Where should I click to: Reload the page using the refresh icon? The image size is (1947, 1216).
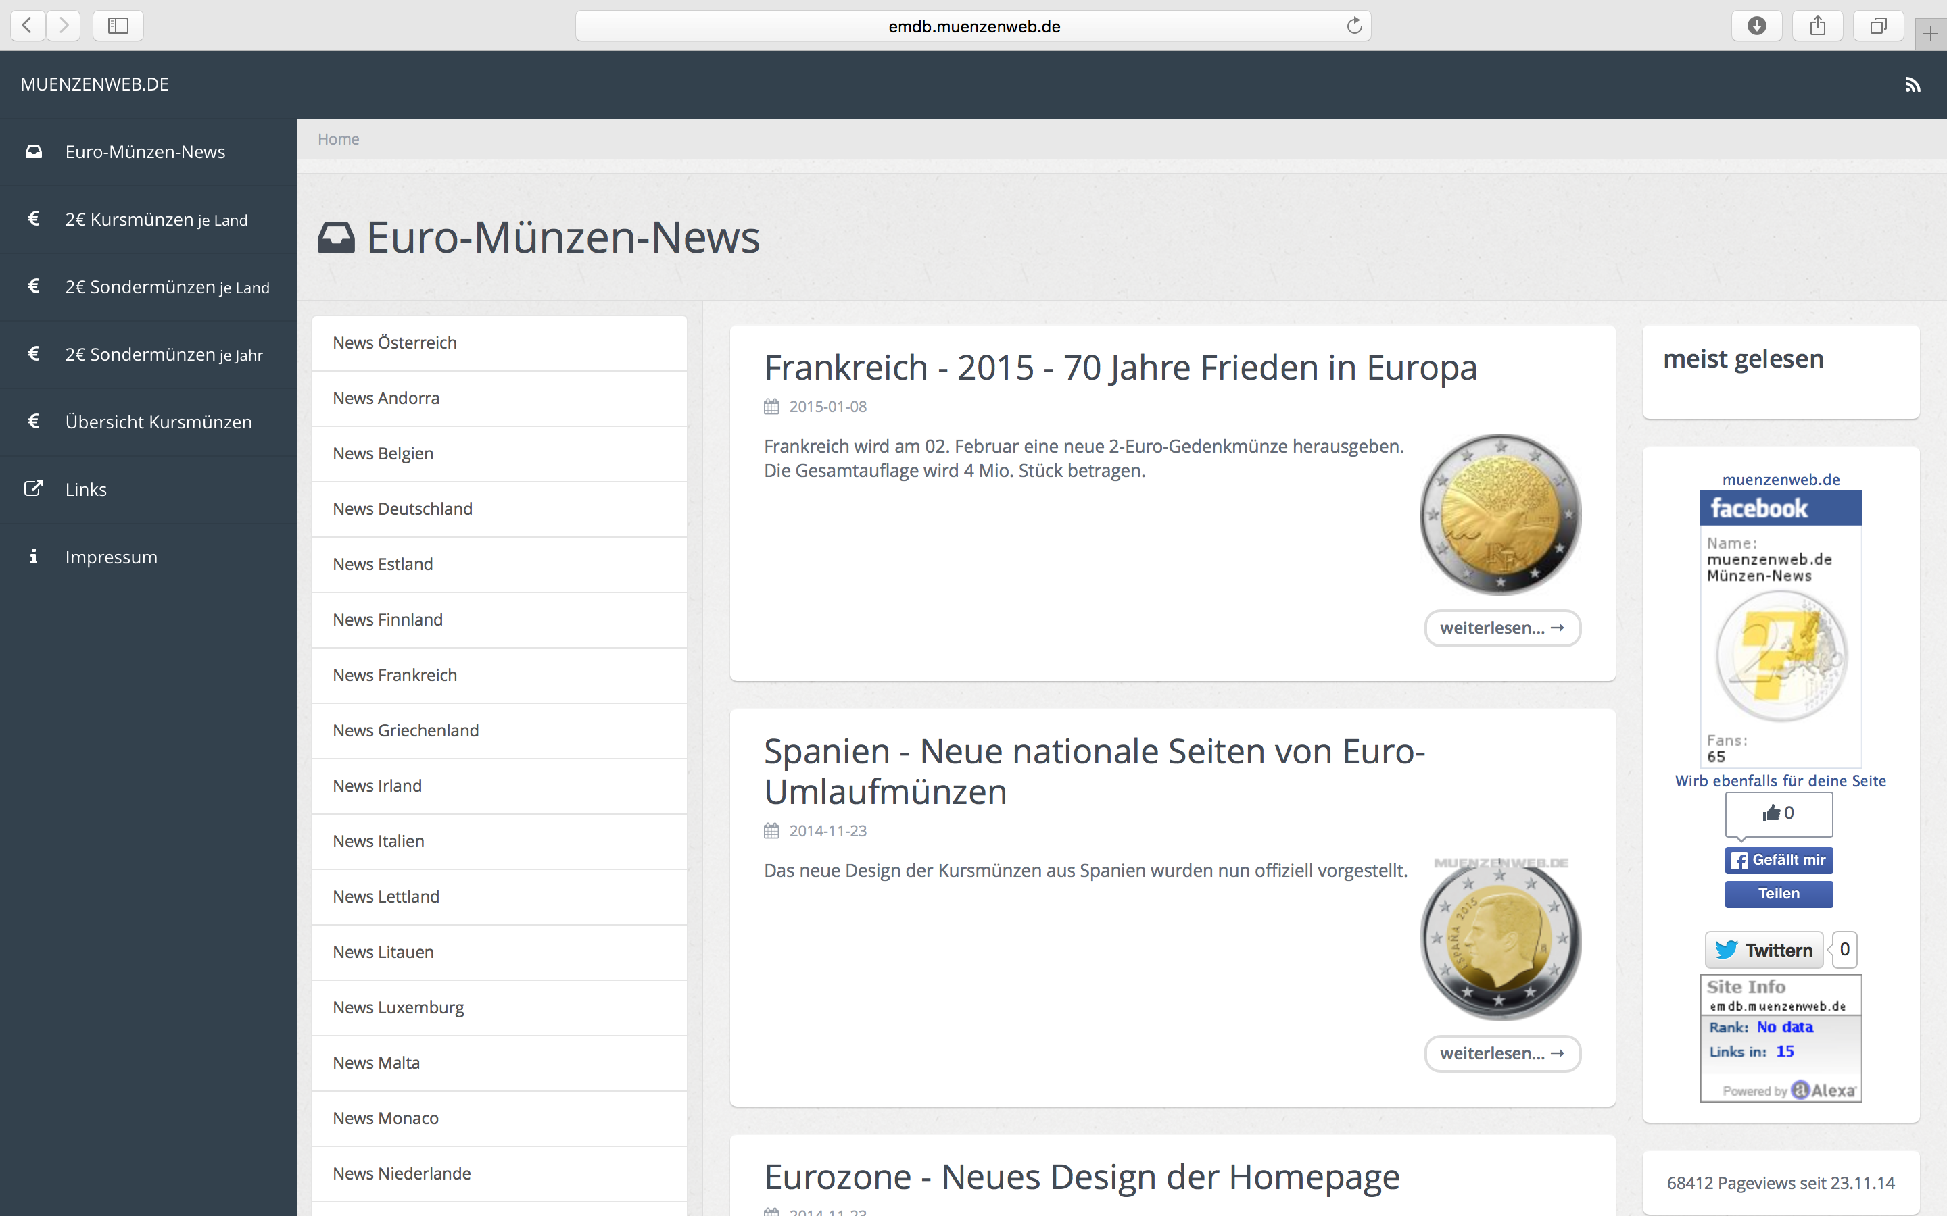pos(1354,26)
